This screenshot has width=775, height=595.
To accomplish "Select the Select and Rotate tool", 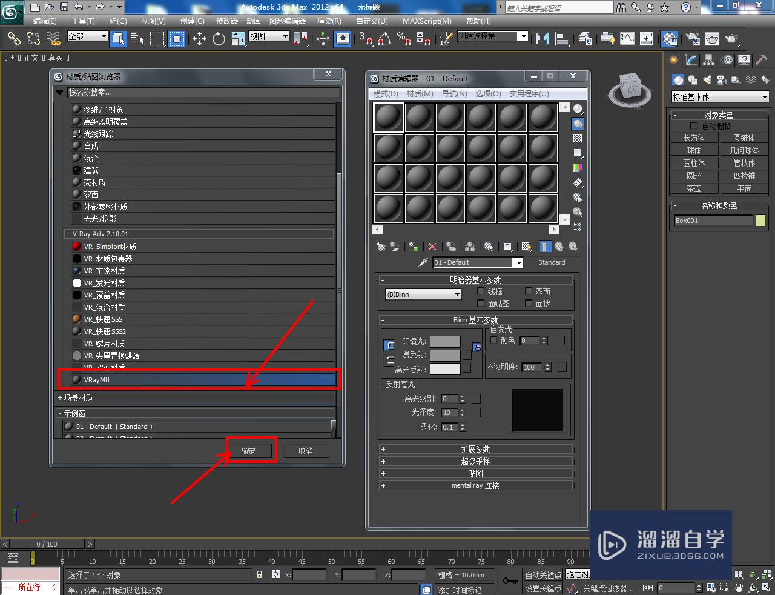I will (219, 39).
